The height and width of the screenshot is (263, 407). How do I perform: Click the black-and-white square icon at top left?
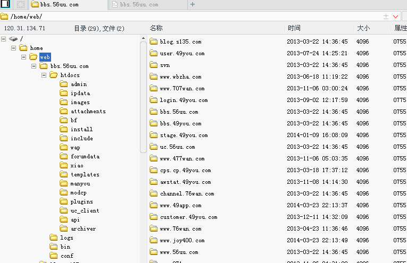coord(5,4)
